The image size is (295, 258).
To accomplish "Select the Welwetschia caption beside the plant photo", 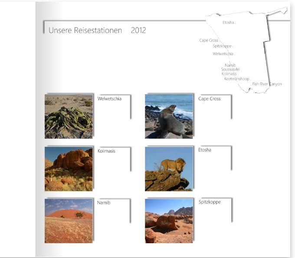I will [109, 99].
